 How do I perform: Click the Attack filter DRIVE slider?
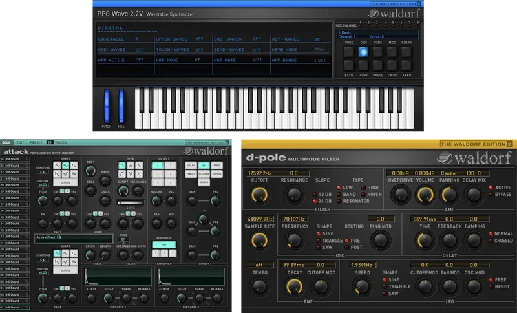(131, 203)
